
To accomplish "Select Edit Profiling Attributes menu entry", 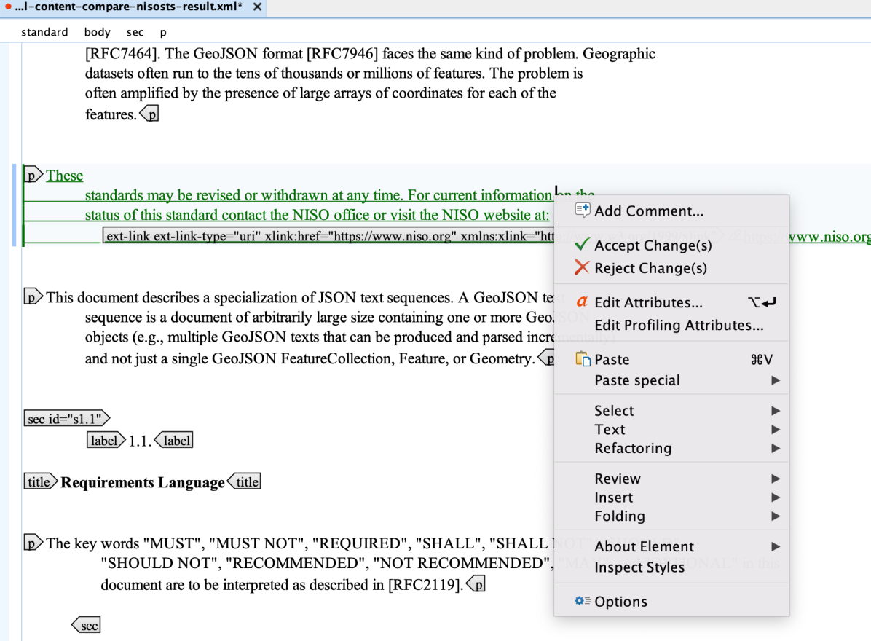I will pos(678,326).
